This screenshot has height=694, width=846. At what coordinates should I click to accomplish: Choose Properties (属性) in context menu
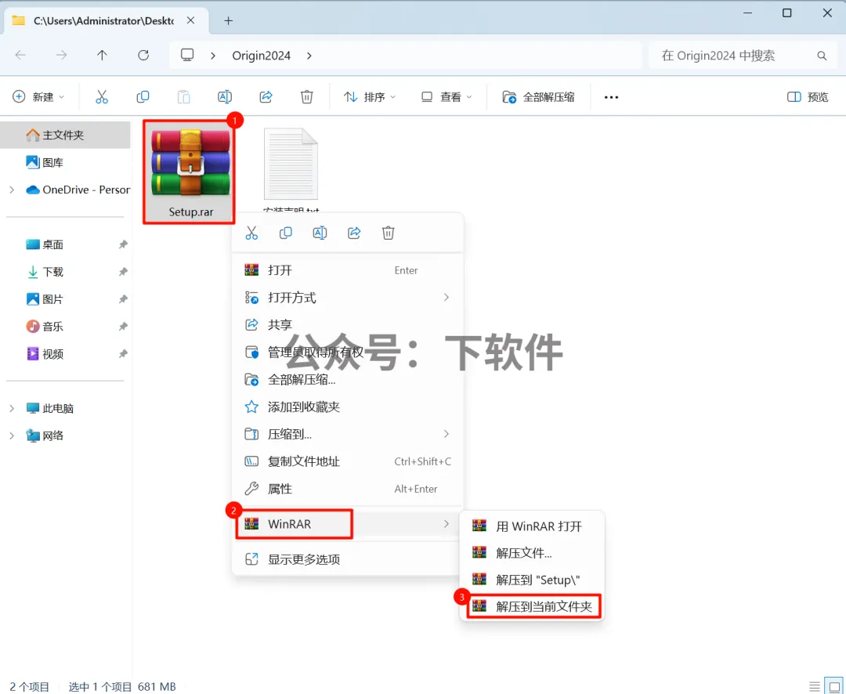point(348,489)
